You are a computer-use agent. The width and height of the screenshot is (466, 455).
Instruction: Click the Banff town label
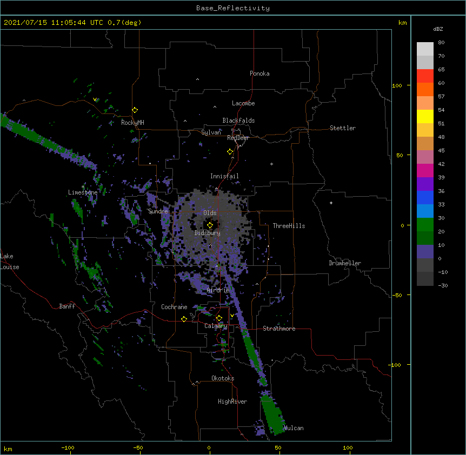pyautogui.click(x=67, y=306)
